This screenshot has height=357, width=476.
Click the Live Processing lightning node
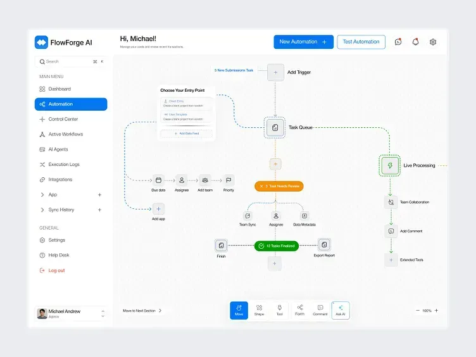tap(390, 165)
